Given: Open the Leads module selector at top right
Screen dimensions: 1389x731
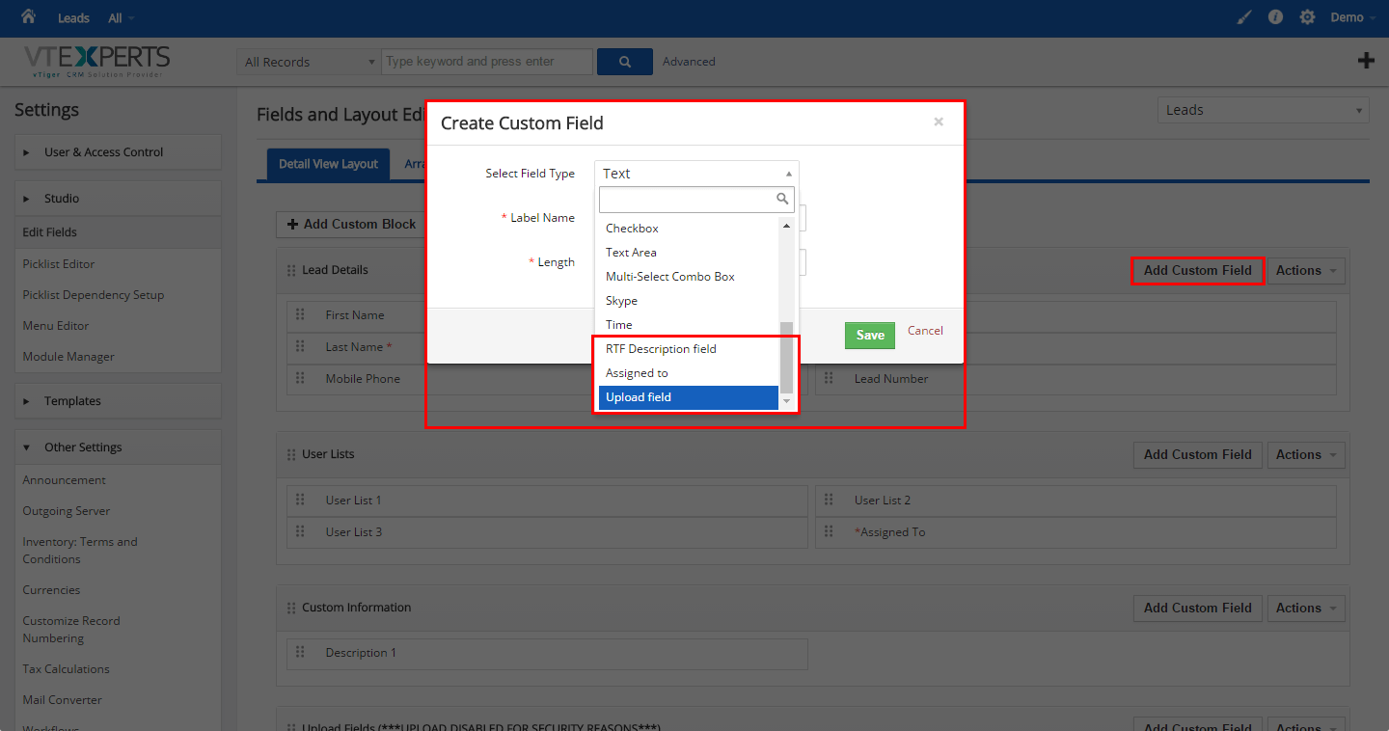Looking at the screenshot, I should tap(1262, 109).
